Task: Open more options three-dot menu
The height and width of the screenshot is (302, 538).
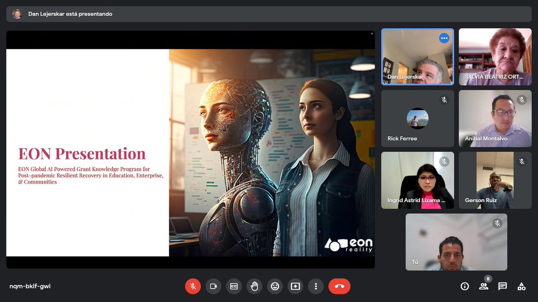Action: point(316,286)
